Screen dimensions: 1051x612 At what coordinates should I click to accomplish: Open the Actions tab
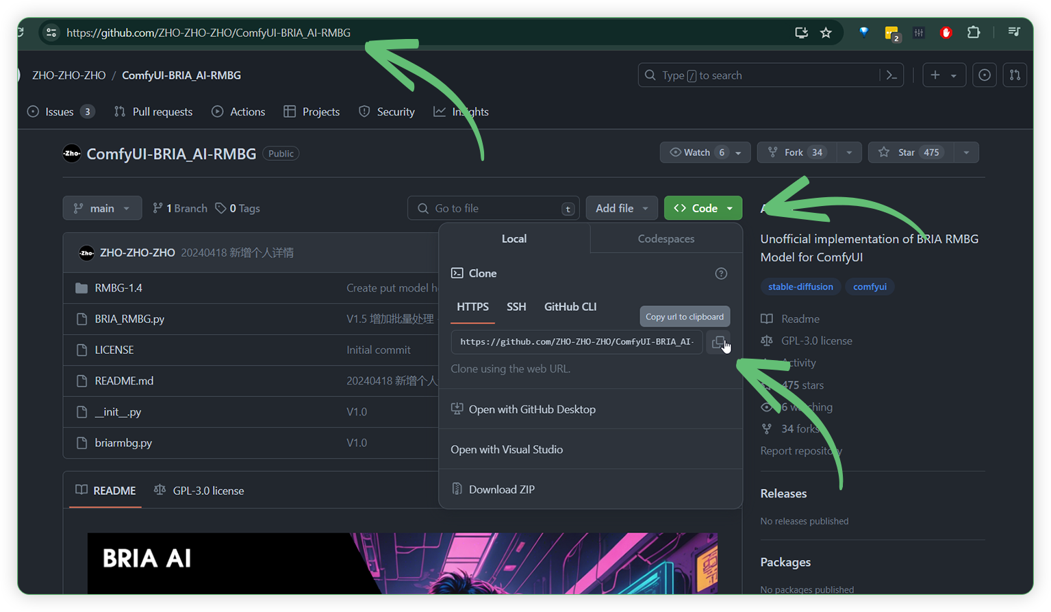tap(238, 112)
